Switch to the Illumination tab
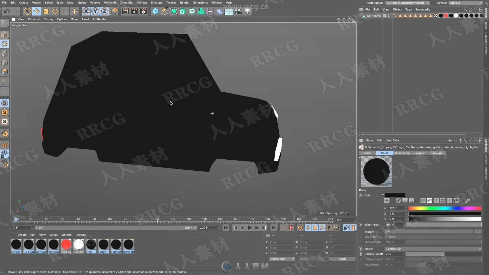The image size is (489, 275). coord(402,153)
